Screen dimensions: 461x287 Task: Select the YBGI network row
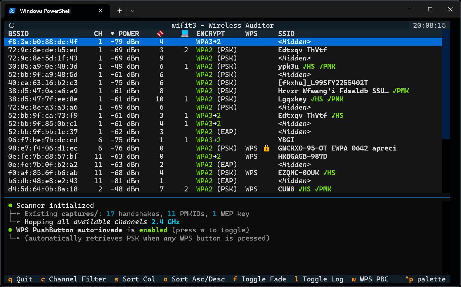223,140
